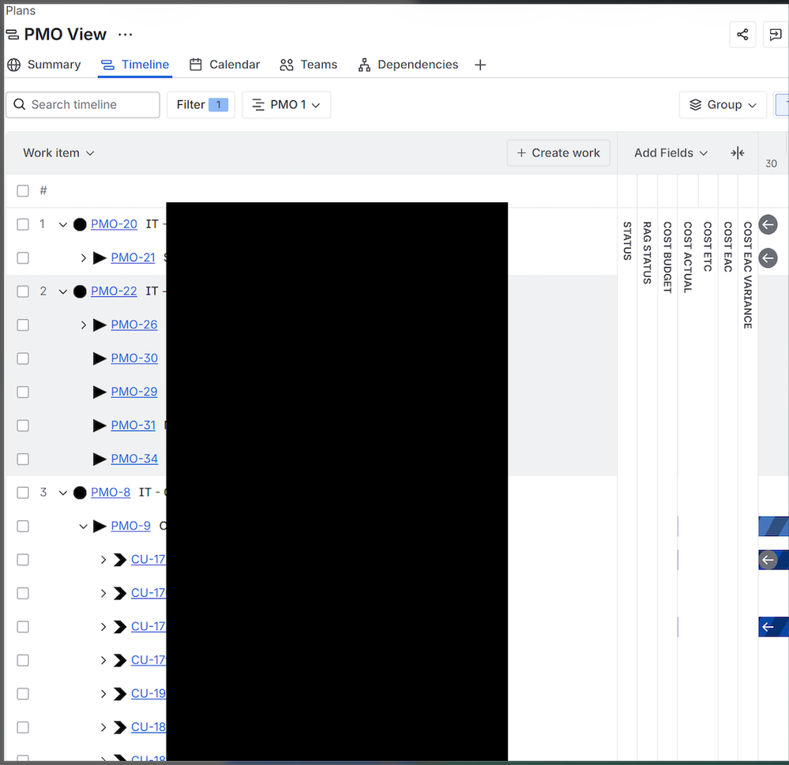Tick the checkbox for the PMO-26 row
This screenshot has width=789, height=765.
(x=23, y=325)
